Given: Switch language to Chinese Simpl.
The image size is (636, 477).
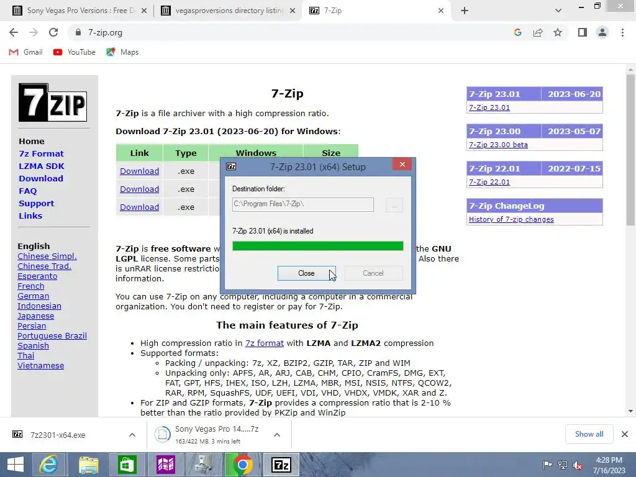Looking at the screenshot, I should [47, 257].
